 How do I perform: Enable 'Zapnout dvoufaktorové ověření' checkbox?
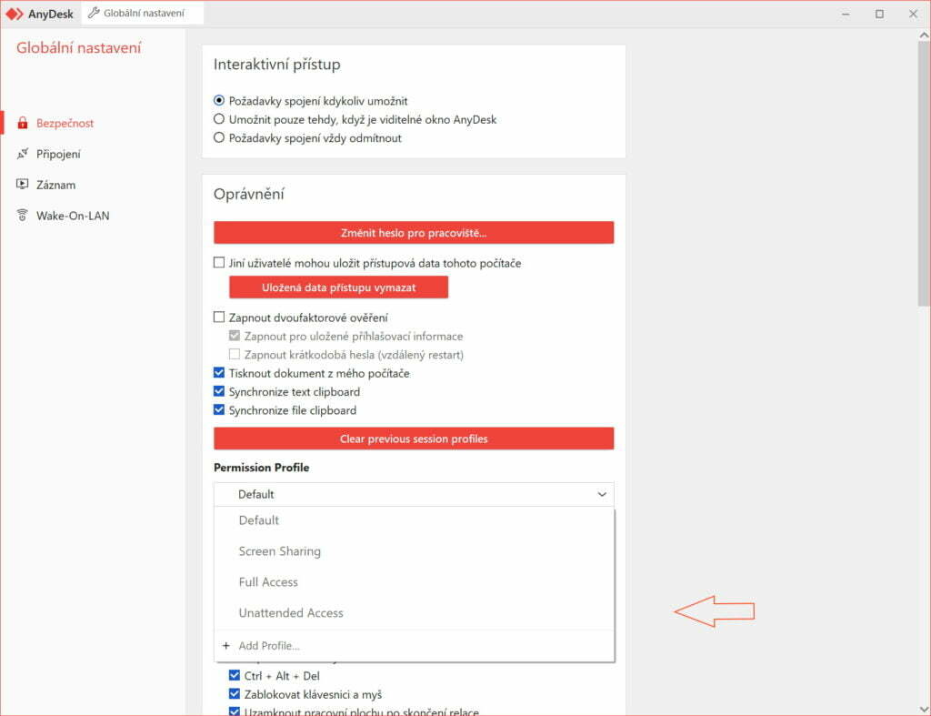[219, 318]
